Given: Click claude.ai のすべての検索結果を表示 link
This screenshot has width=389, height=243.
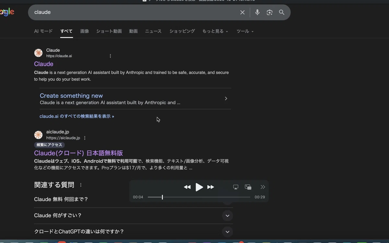Looking at the screenshot, I should [x=77, y=116].
